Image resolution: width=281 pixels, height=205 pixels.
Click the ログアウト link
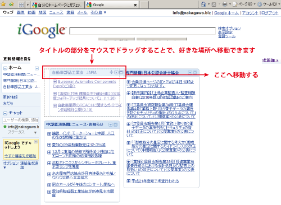[270, 13]
